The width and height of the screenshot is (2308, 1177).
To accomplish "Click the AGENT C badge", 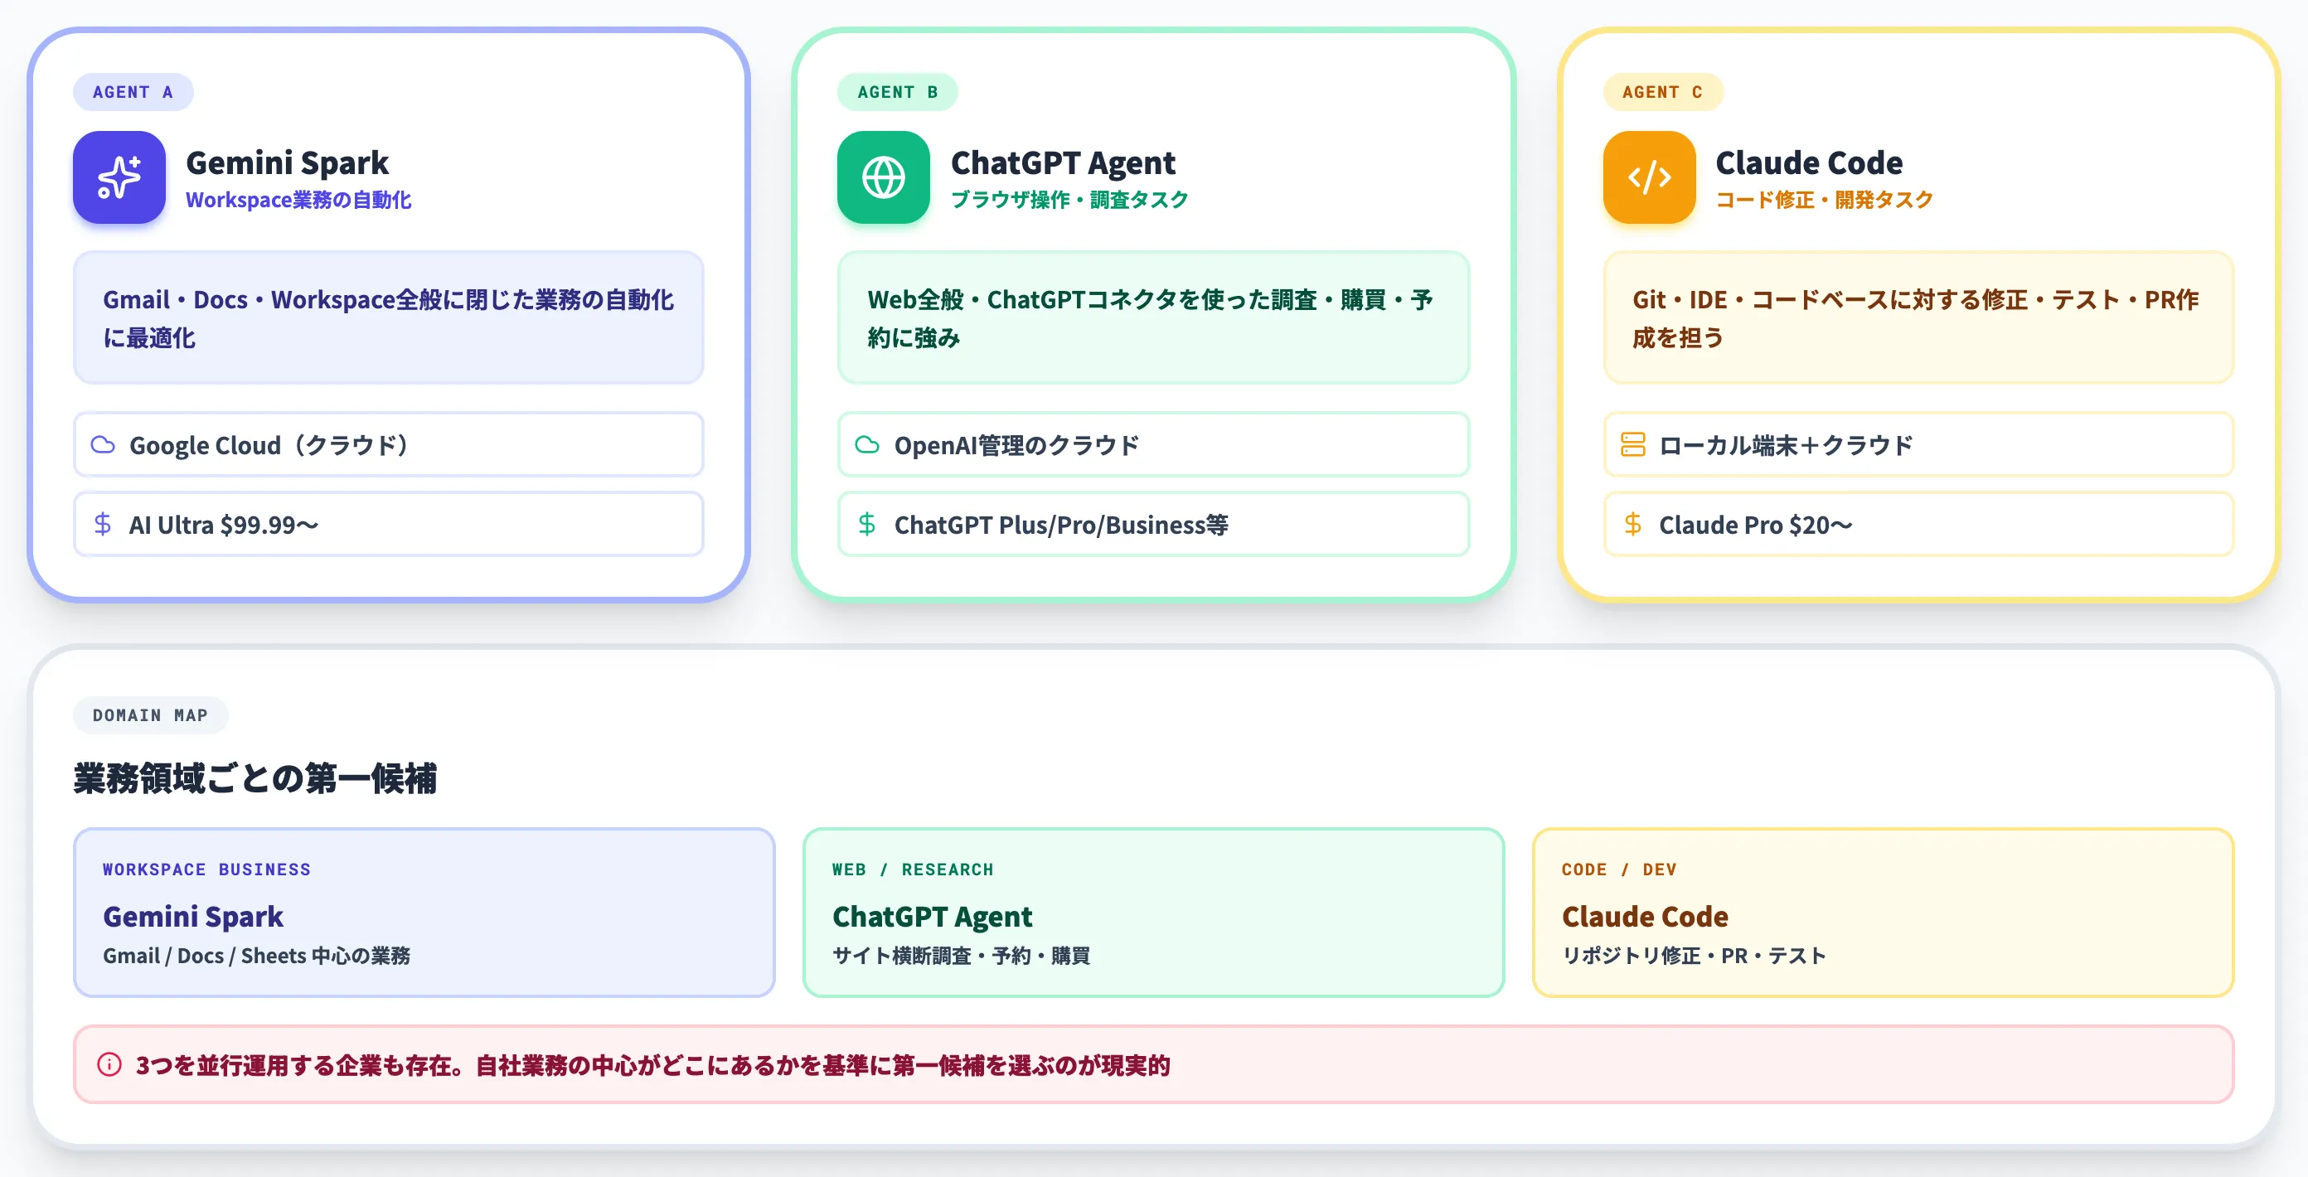I will click(x=1663, y=92).
